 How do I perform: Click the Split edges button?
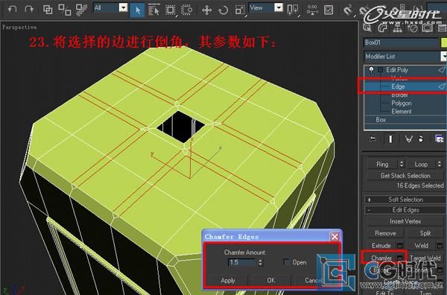[x=425, y=233]
